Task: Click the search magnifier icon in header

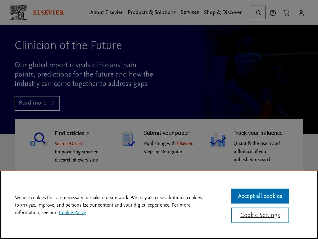Action: click(258, 12)
